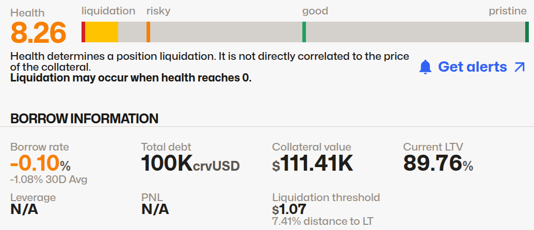Screen dimensions: 534x230
Task: Click the -0.10% borrow rate value
Action: pos(40,164)
